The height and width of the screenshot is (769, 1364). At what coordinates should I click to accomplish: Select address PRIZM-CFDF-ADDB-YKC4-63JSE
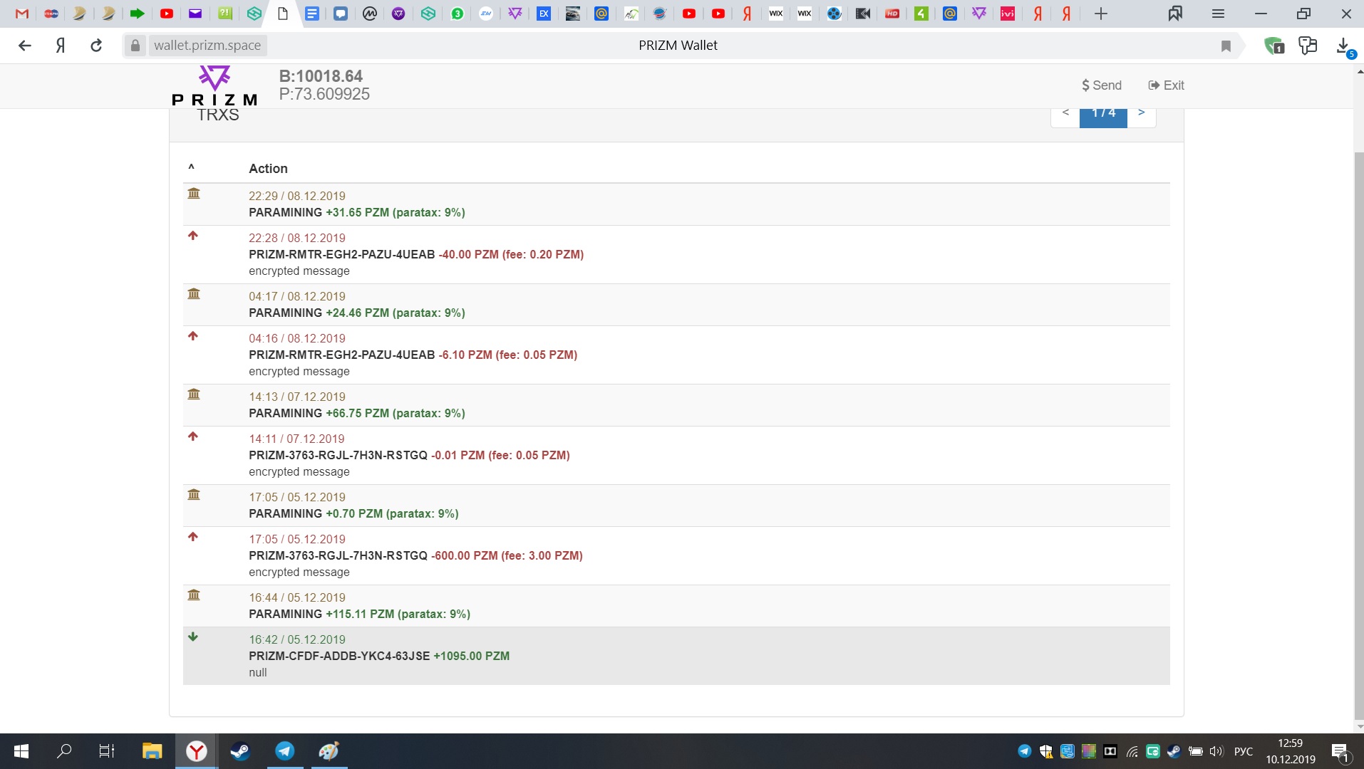pyautogui.click(x=339, y=656)
